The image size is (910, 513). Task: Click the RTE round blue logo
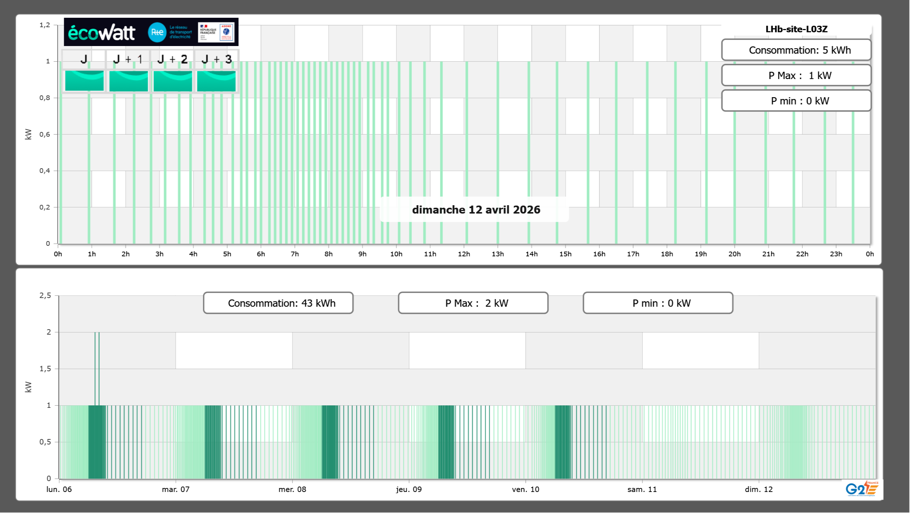(157, 32)
